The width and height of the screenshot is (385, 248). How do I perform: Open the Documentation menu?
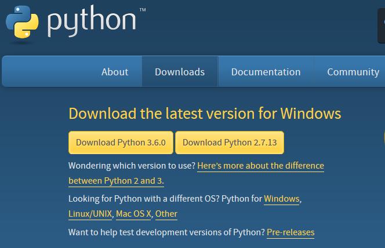[x=266, y=72]
